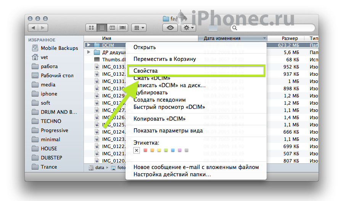Apply the red label color
The height and width of the screenshot is (201, 346).
pyautogui.click(x=145, y=150)
